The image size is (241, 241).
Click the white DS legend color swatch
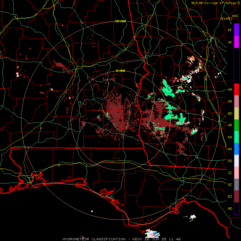point(236,161)
